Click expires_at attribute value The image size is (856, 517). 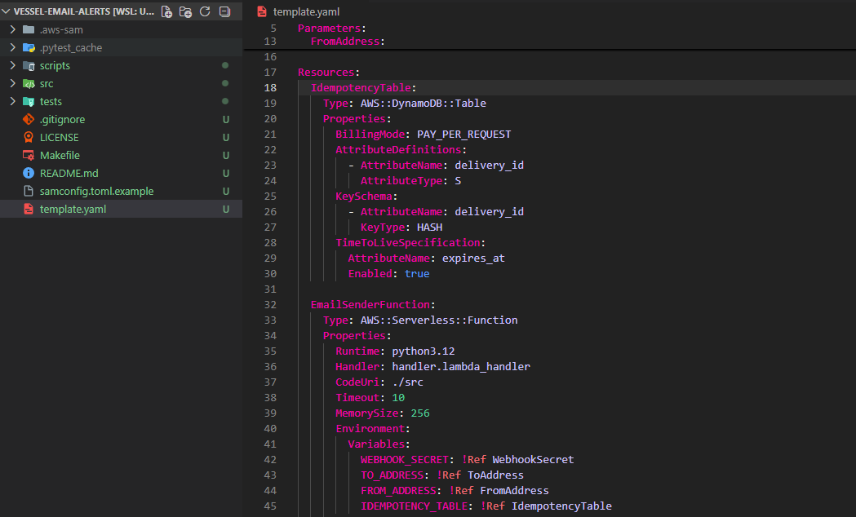(x=473, y=258)
